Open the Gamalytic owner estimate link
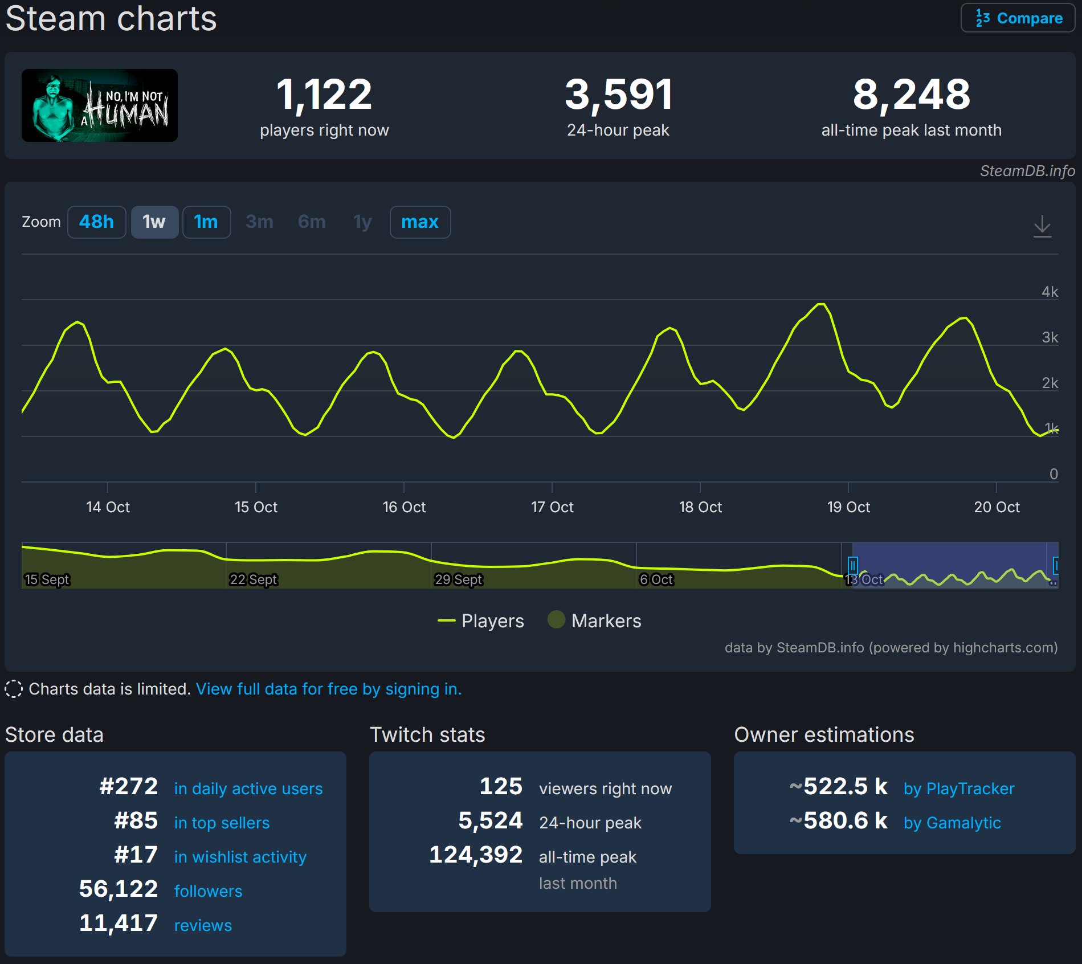 click(x=952, y=823)
